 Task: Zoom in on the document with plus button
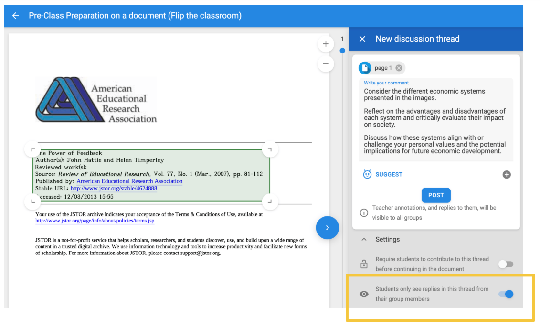click(326, 44)
